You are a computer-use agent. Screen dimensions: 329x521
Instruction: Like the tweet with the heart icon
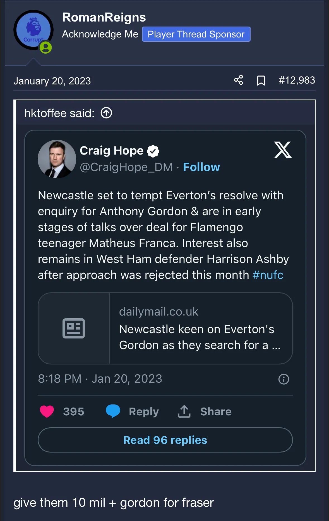(x=47, y=411)
